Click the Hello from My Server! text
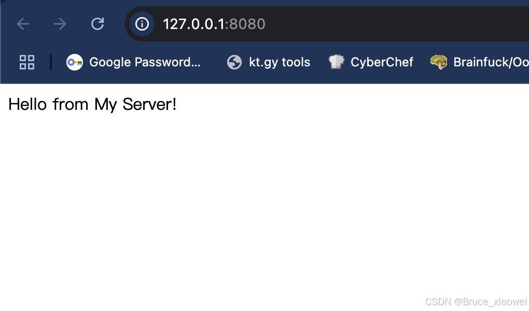 [92, 104]
